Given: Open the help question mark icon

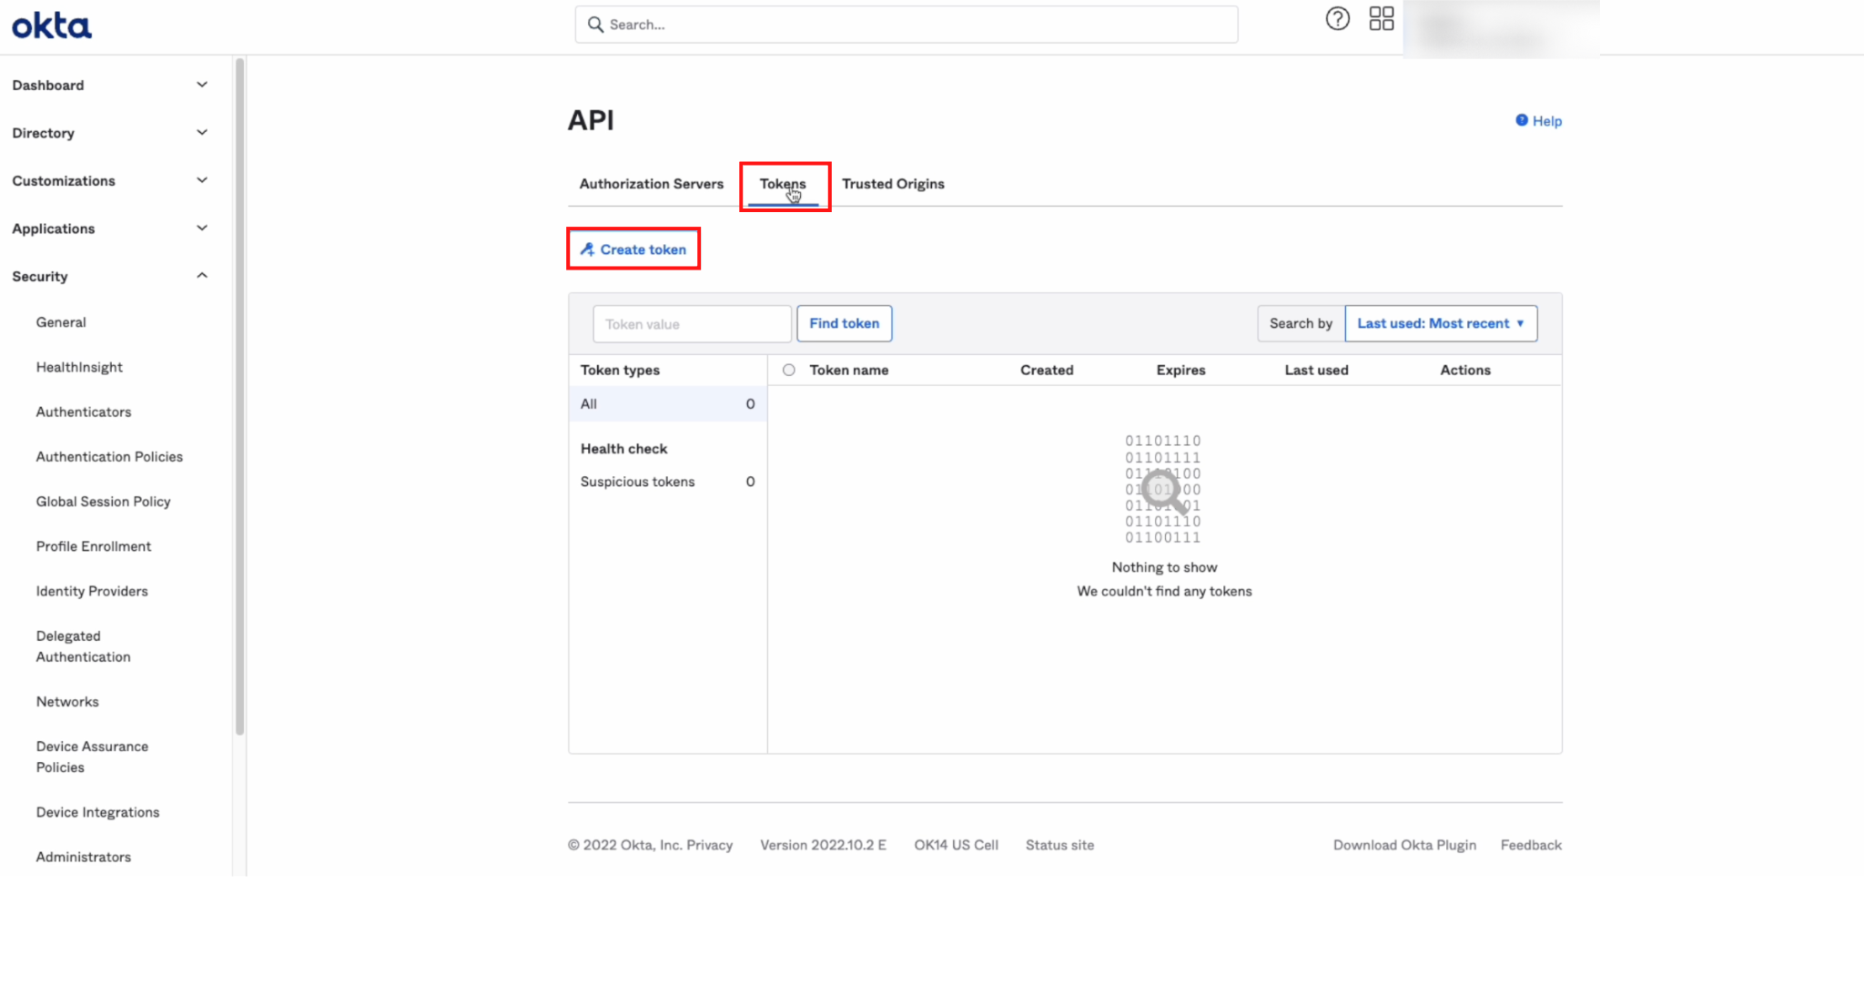Looking at the screenshot, I should 1337,19.
